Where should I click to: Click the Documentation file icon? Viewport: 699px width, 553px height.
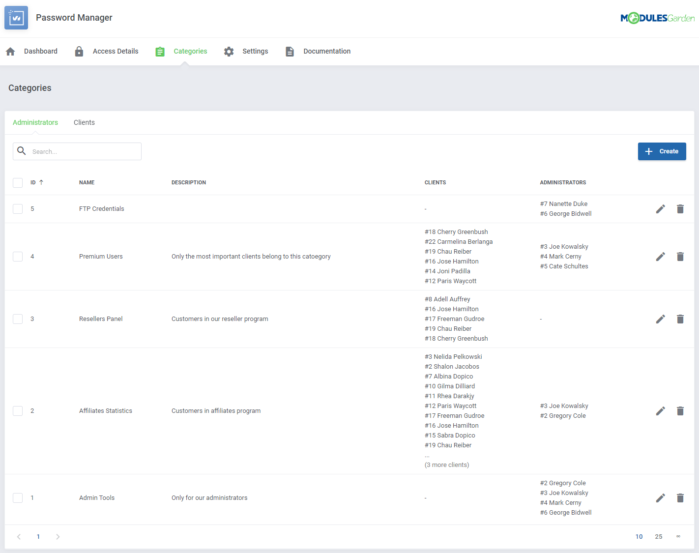pos(290,51)
